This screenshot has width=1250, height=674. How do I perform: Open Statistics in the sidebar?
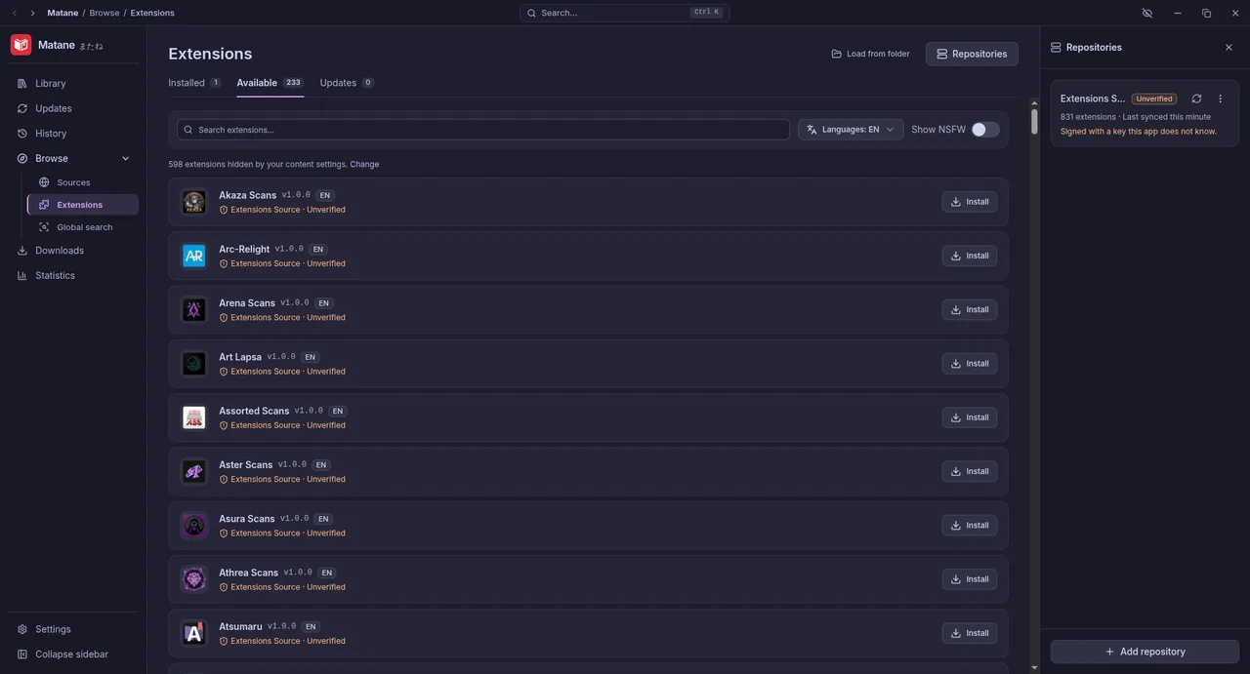pyautogui.click(x=73, y=275)
